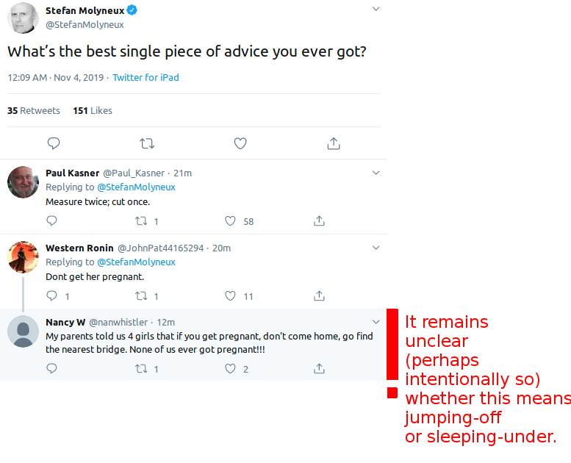Reply to Paul Kasner's tweet
This screenshot has height=463, width=571.
point(51,220)
